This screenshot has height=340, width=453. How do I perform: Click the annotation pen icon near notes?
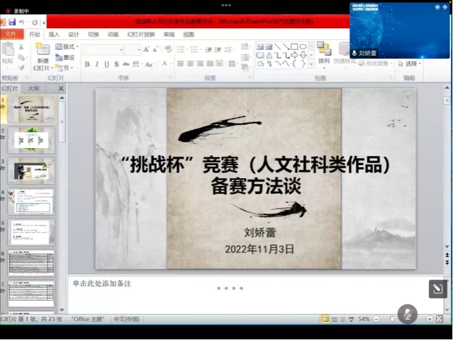click(437, 289)
